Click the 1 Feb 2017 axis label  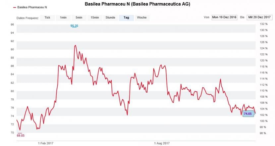pyautogui.click(x=45, y=143)
